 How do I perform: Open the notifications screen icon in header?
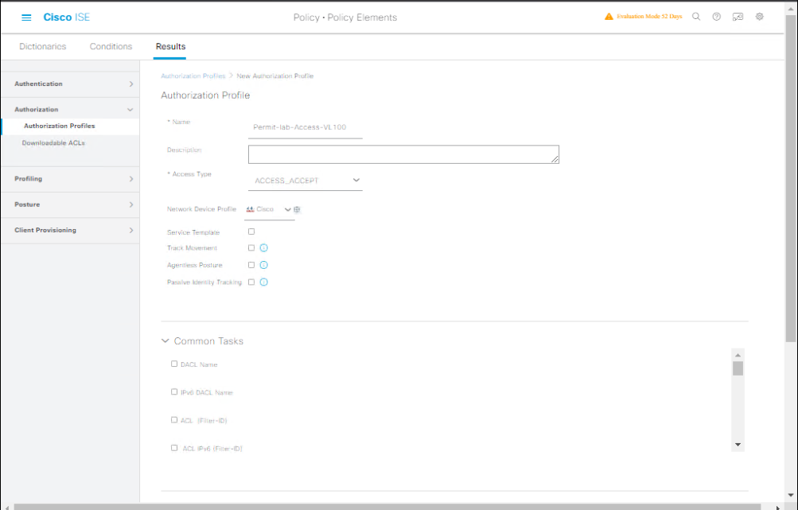[x=738, y=16]
